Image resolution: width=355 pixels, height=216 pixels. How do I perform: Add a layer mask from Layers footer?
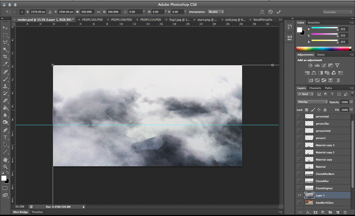pos(315,212)
